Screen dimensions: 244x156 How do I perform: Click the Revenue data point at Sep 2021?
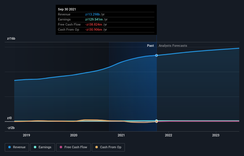pyautogui.click(x=156, y=55)
